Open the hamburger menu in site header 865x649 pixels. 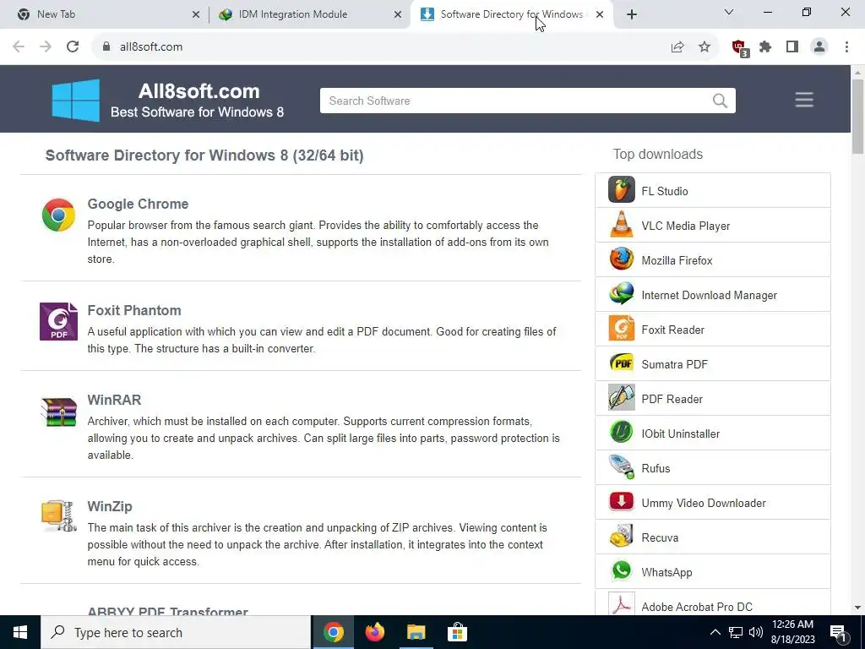804,100
